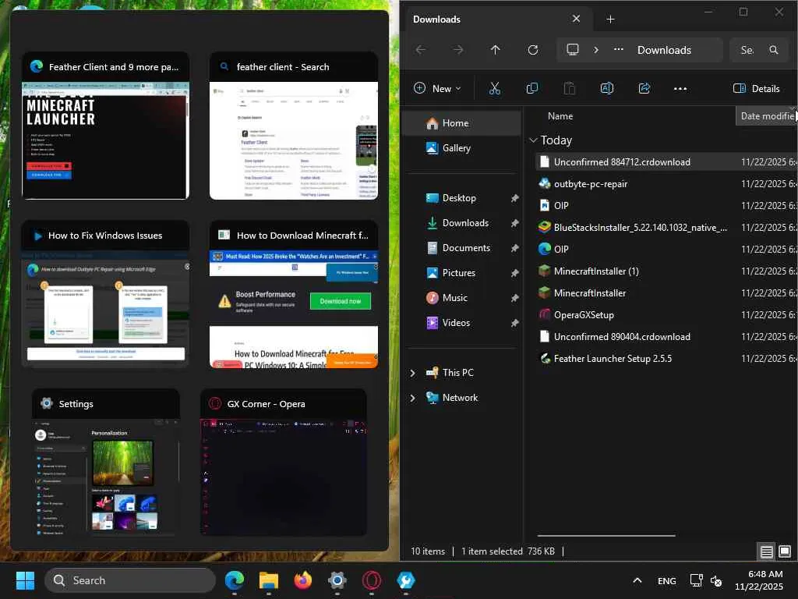The image size is (798, 599).
Task: Click the Downloads address breadcrumb
Action: pyautogui.click(x=664, y=50)
